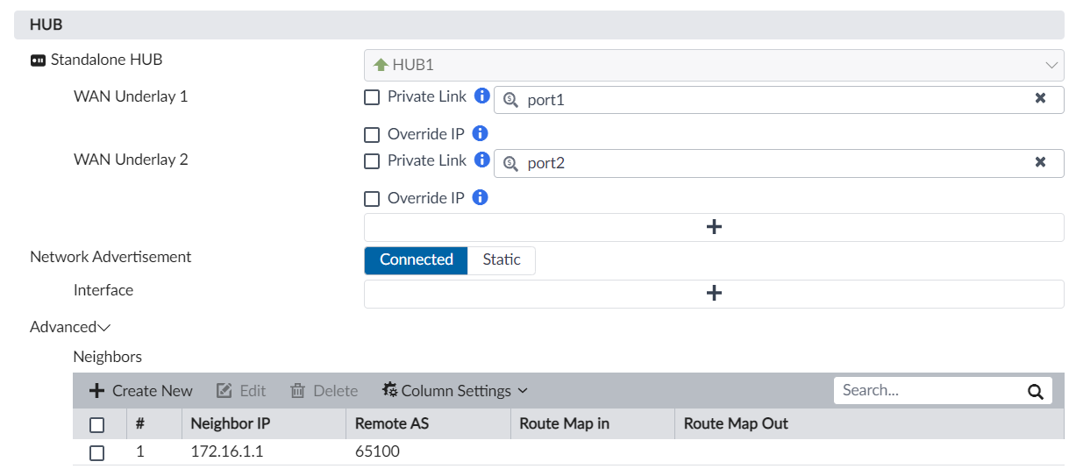Image resolution: width=1076 pixels, height=476 pixels.
Task: Enable Private Link for WAN Underlay 1
Action: coord(372,97)
